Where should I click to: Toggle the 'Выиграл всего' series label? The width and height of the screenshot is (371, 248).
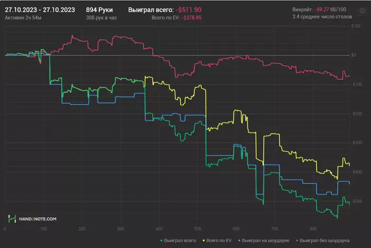[180, 241]
